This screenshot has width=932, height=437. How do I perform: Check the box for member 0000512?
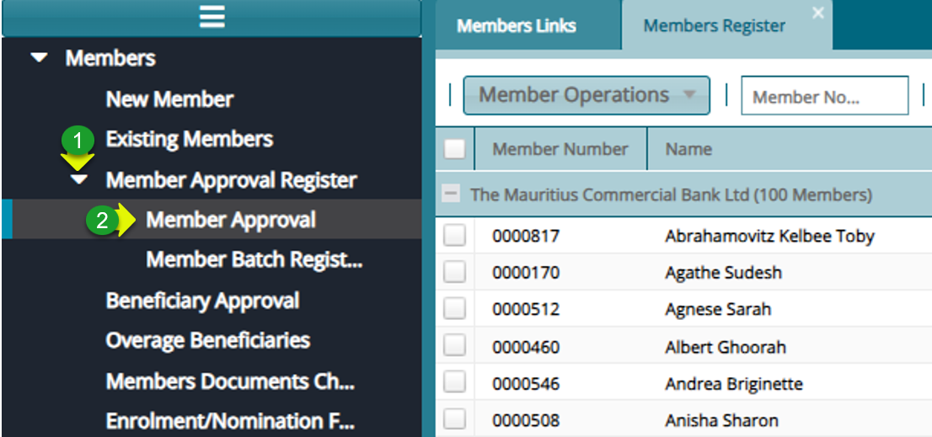[455, 309]
